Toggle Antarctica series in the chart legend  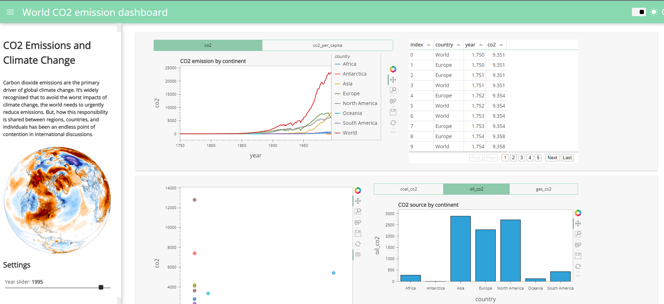click(x=350, y=74)
